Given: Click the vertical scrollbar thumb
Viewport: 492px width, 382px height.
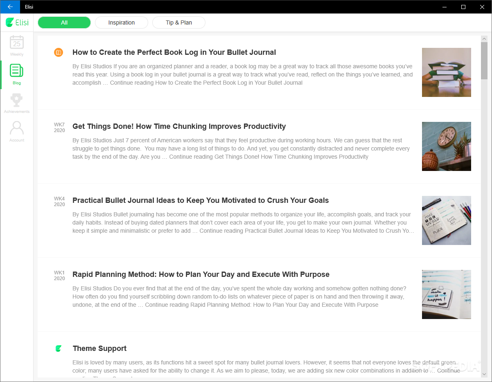Looking at the screenshot, I should (x=484, y=61).
